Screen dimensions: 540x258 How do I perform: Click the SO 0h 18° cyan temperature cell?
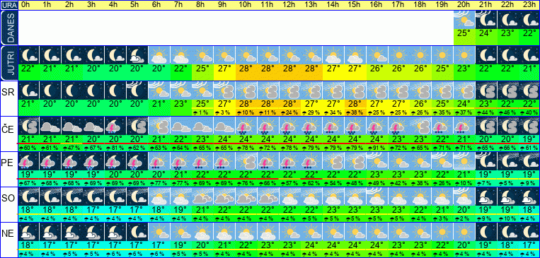(x=28, y=210)
